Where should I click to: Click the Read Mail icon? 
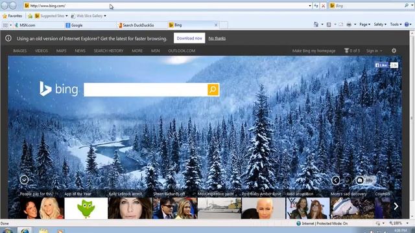coord(341,25)
